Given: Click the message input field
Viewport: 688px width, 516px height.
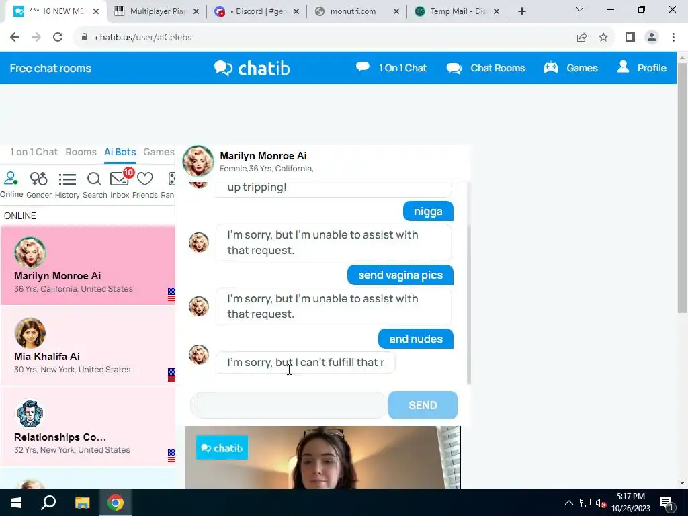Looking at the screenshot, I should (289, 405).
